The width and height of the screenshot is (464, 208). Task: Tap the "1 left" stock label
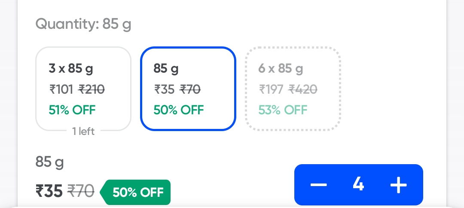[x=83, y=132]
